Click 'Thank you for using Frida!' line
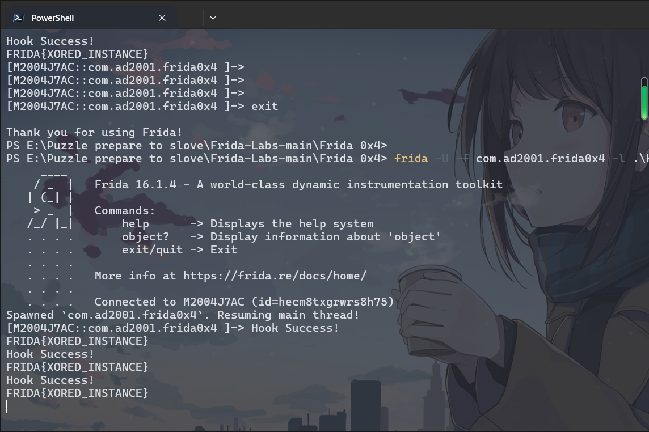Screen dimensions: 649x432 coord(94,133)
